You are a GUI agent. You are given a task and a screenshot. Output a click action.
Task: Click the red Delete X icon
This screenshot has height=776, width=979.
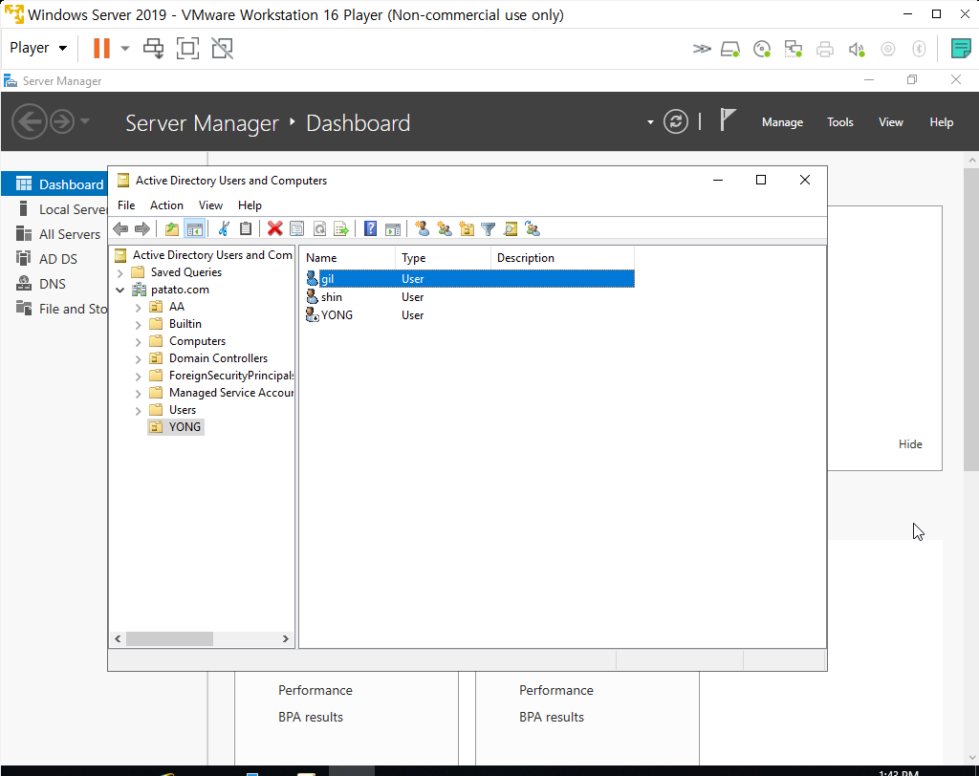click(x=274, y=229)
